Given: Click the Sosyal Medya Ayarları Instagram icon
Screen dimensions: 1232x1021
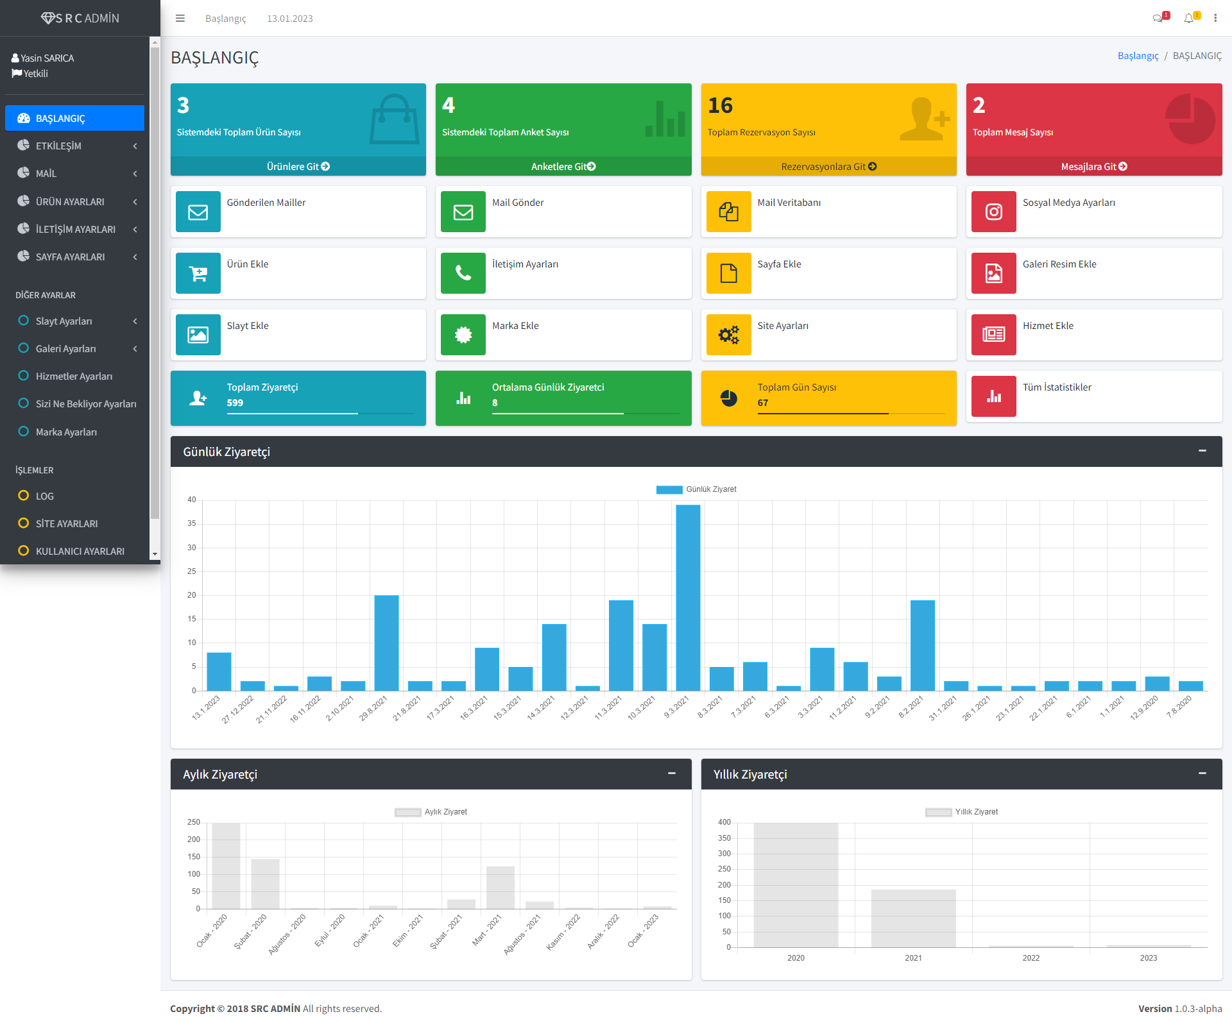Looking at the screenshot, I should [993, 212].
